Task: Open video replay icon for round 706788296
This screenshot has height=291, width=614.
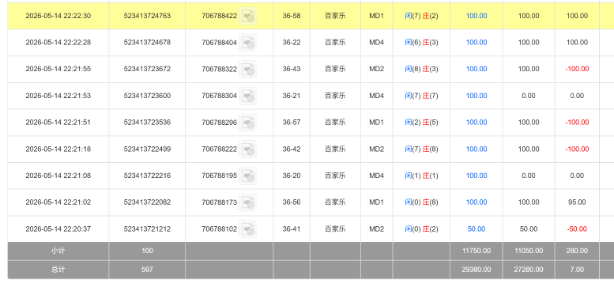Action: [x=248, y=123]
